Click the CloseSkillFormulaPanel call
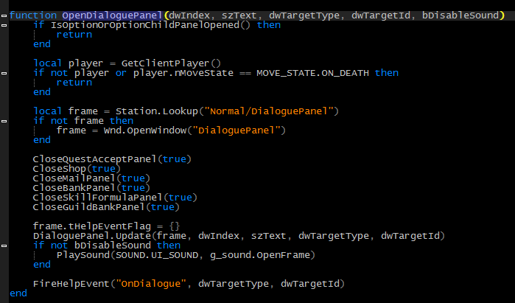515x303 pixels. click(115, 197)
